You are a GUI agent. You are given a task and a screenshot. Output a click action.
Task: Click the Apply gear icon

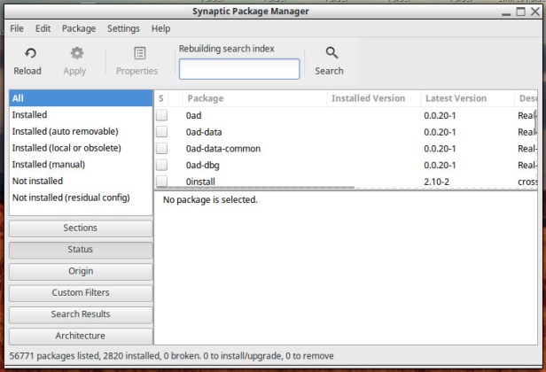coord(76,54)
